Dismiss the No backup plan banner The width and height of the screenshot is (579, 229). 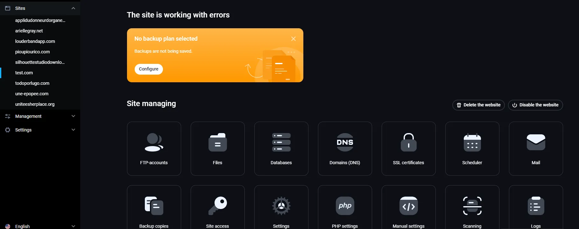point(293,39)
